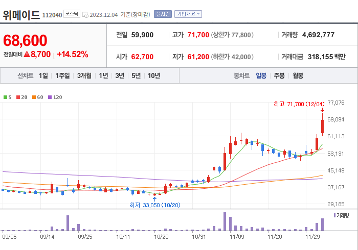Image resolution: width=358 pixels, height=250 pixels.
Task: Click the 29,185 price axis label
Action: click(336, 204)
